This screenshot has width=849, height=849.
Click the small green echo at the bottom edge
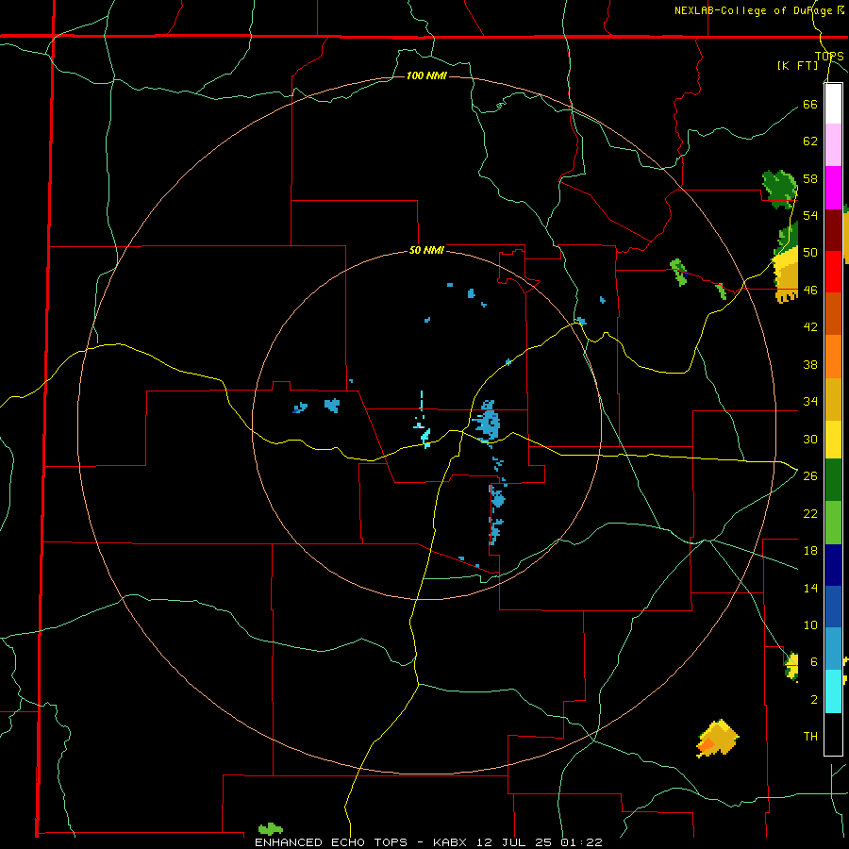[x=270, y=829]
